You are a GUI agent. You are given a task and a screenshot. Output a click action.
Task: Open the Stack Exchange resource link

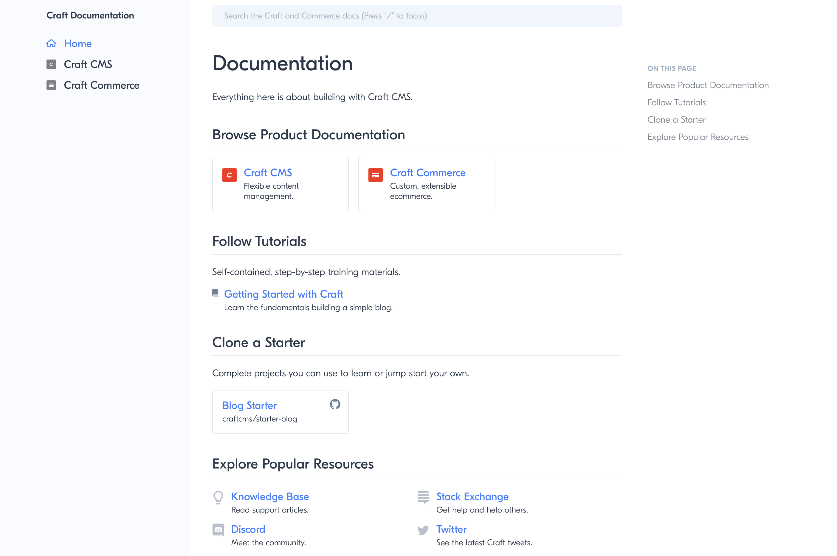click(472, 496)
